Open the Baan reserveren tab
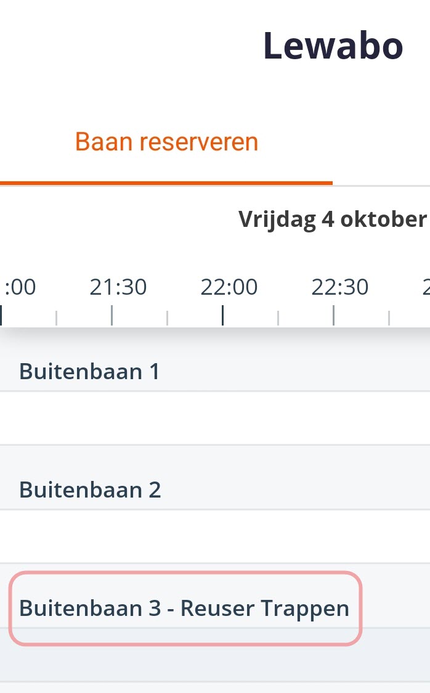 point(166,142)
